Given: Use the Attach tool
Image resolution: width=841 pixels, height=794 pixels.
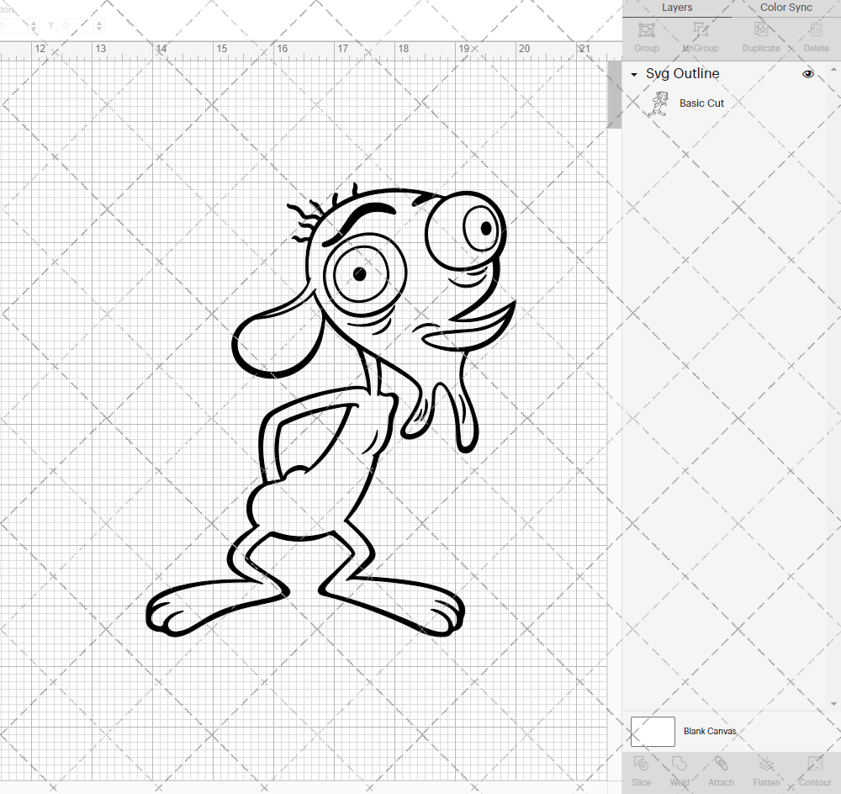Looking at the screenshot, I should (x=721, y=770).
